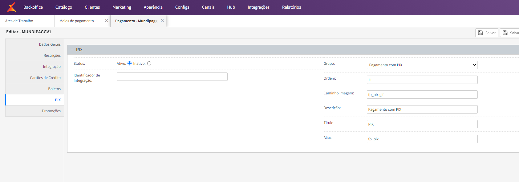Open the Integrações menu
This screenshot has width=519, height=182.
(x=258, y=7)
